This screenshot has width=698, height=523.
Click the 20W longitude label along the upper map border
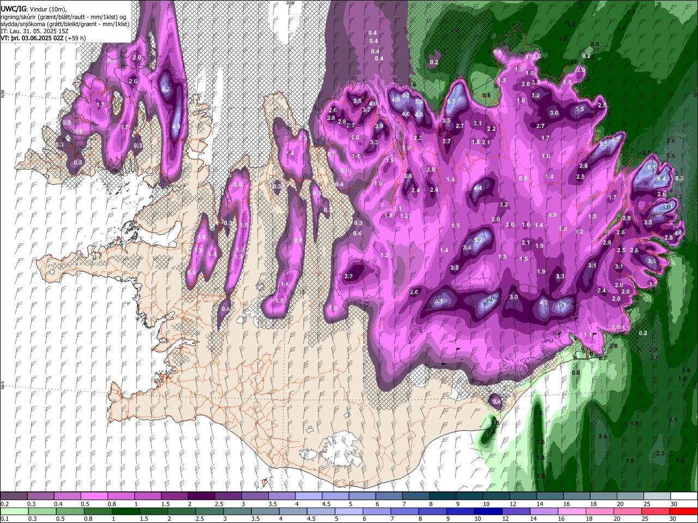coord(290,3)
